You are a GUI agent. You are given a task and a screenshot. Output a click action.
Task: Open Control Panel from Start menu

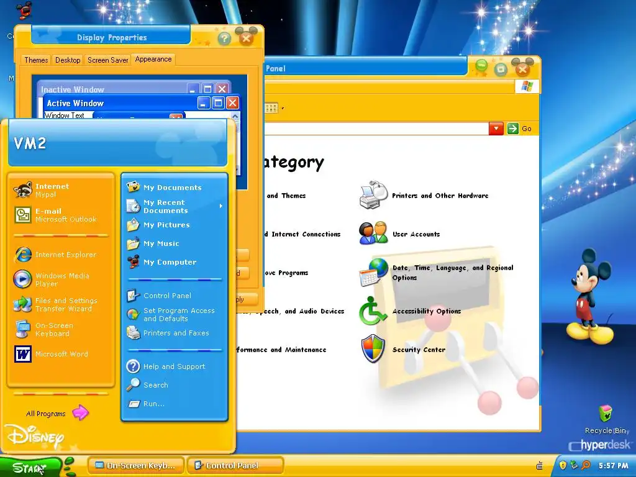click(175, 296)
